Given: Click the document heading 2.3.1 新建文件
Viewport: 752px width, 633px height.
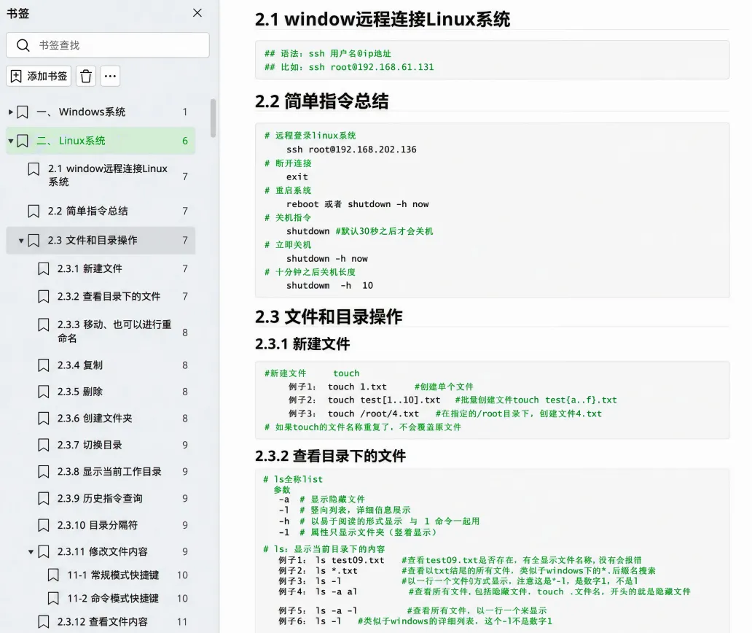Looking at the screenshot, I should [x=302, y=344].
